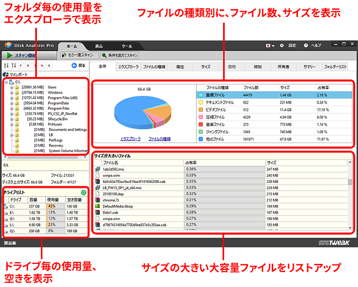Click the A toolbar icon
Viewport: 358px width, 287px height.
click(28, 66)
